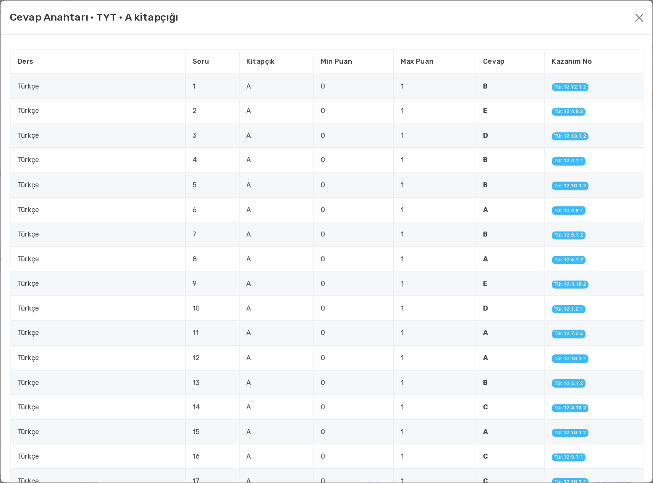Image resolution: width=653 pixels, height=483 pixels.
Task: Close the Cevap Anahtarı dialog
Action: (x=639, y=18)
